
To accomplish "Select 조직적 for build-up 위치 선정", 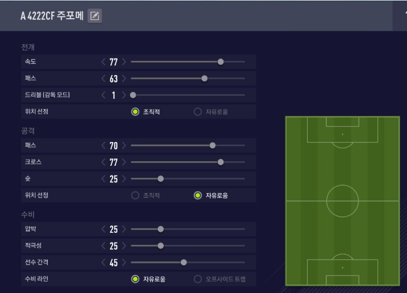I will click(135, 112).
